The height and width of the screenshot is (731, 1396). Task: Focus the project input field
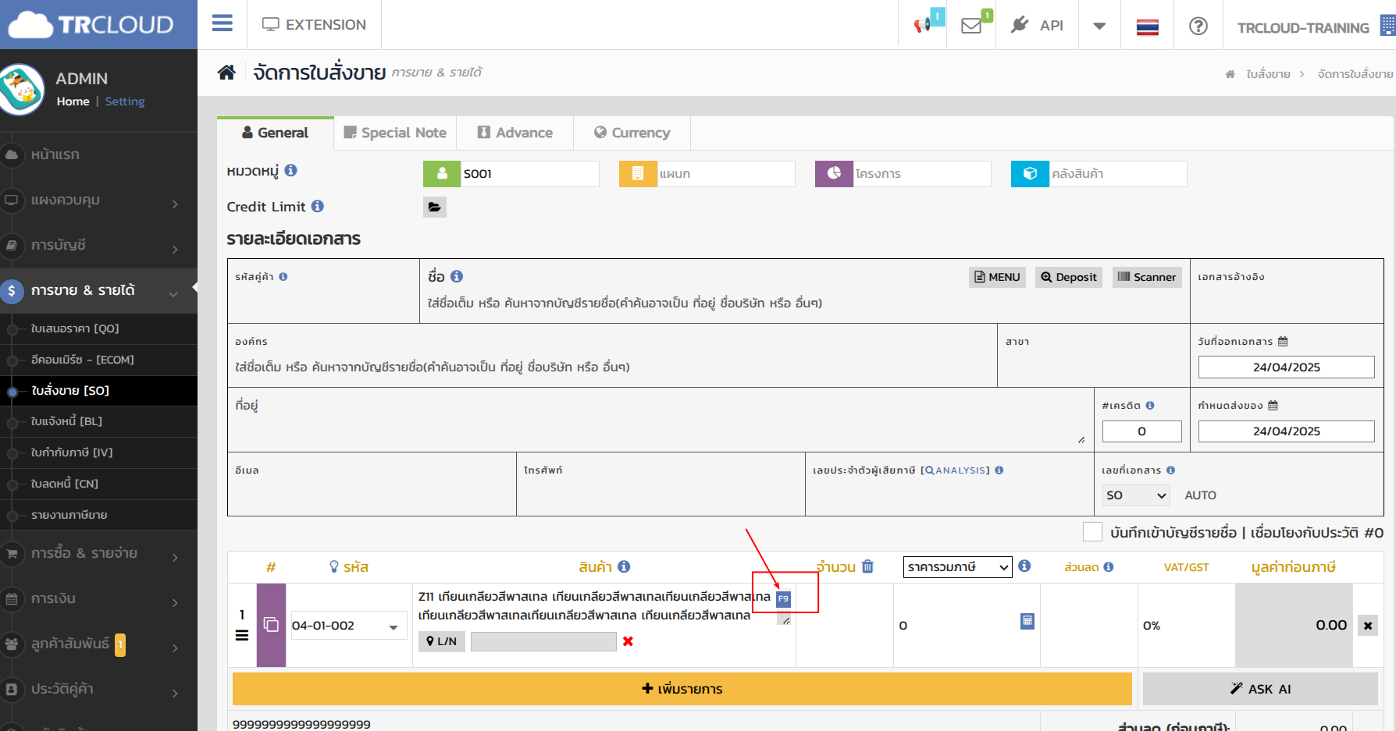point(921,174)
